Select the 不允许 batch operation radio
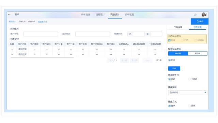Viewport: 218px width, 123px height. coord(189,79)
